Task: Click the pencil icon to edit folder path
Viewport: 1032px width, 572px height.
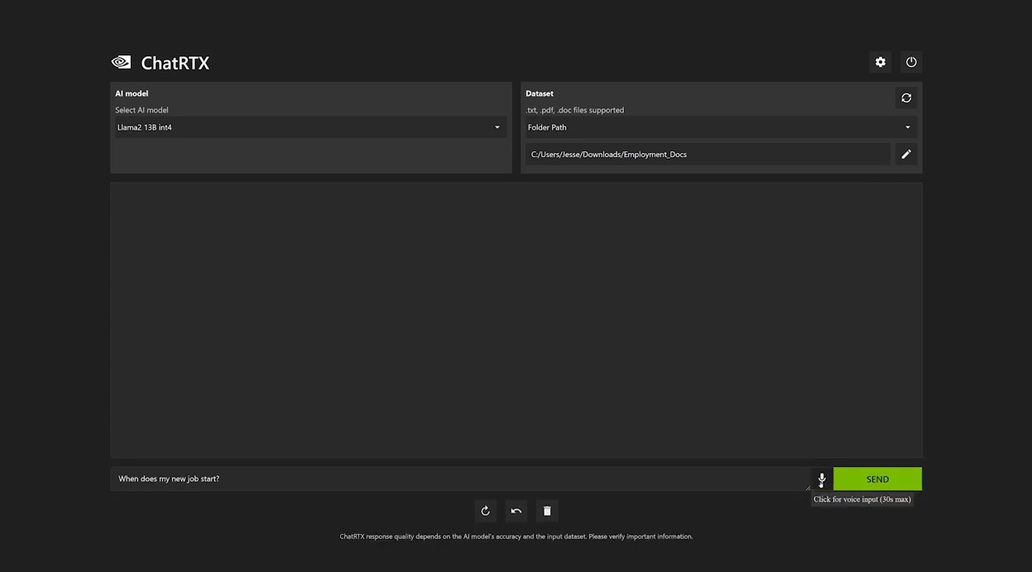Action: click(906, 154)
